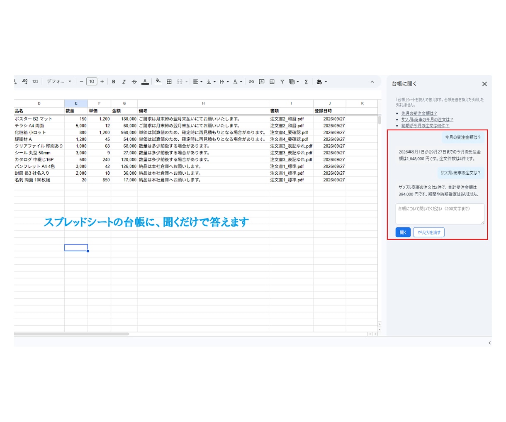
Task: Click cell カタログ 中綴じ16P
Action: [39, 159]
